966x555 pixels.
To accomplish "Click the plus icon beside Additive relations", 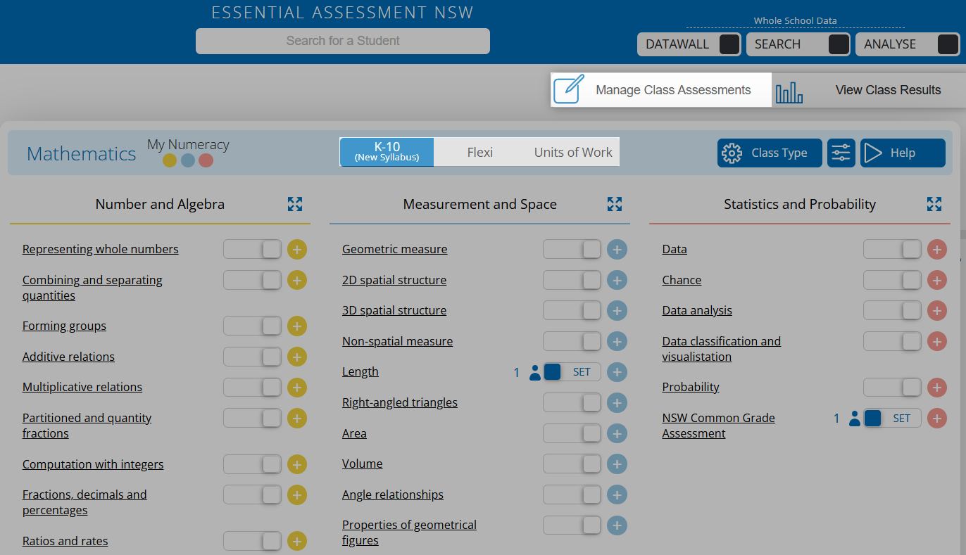I will tap(297, 357).
